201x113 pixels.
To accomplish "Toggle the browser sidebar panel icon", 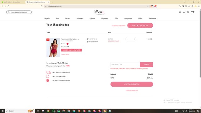I will click(183, 6).
